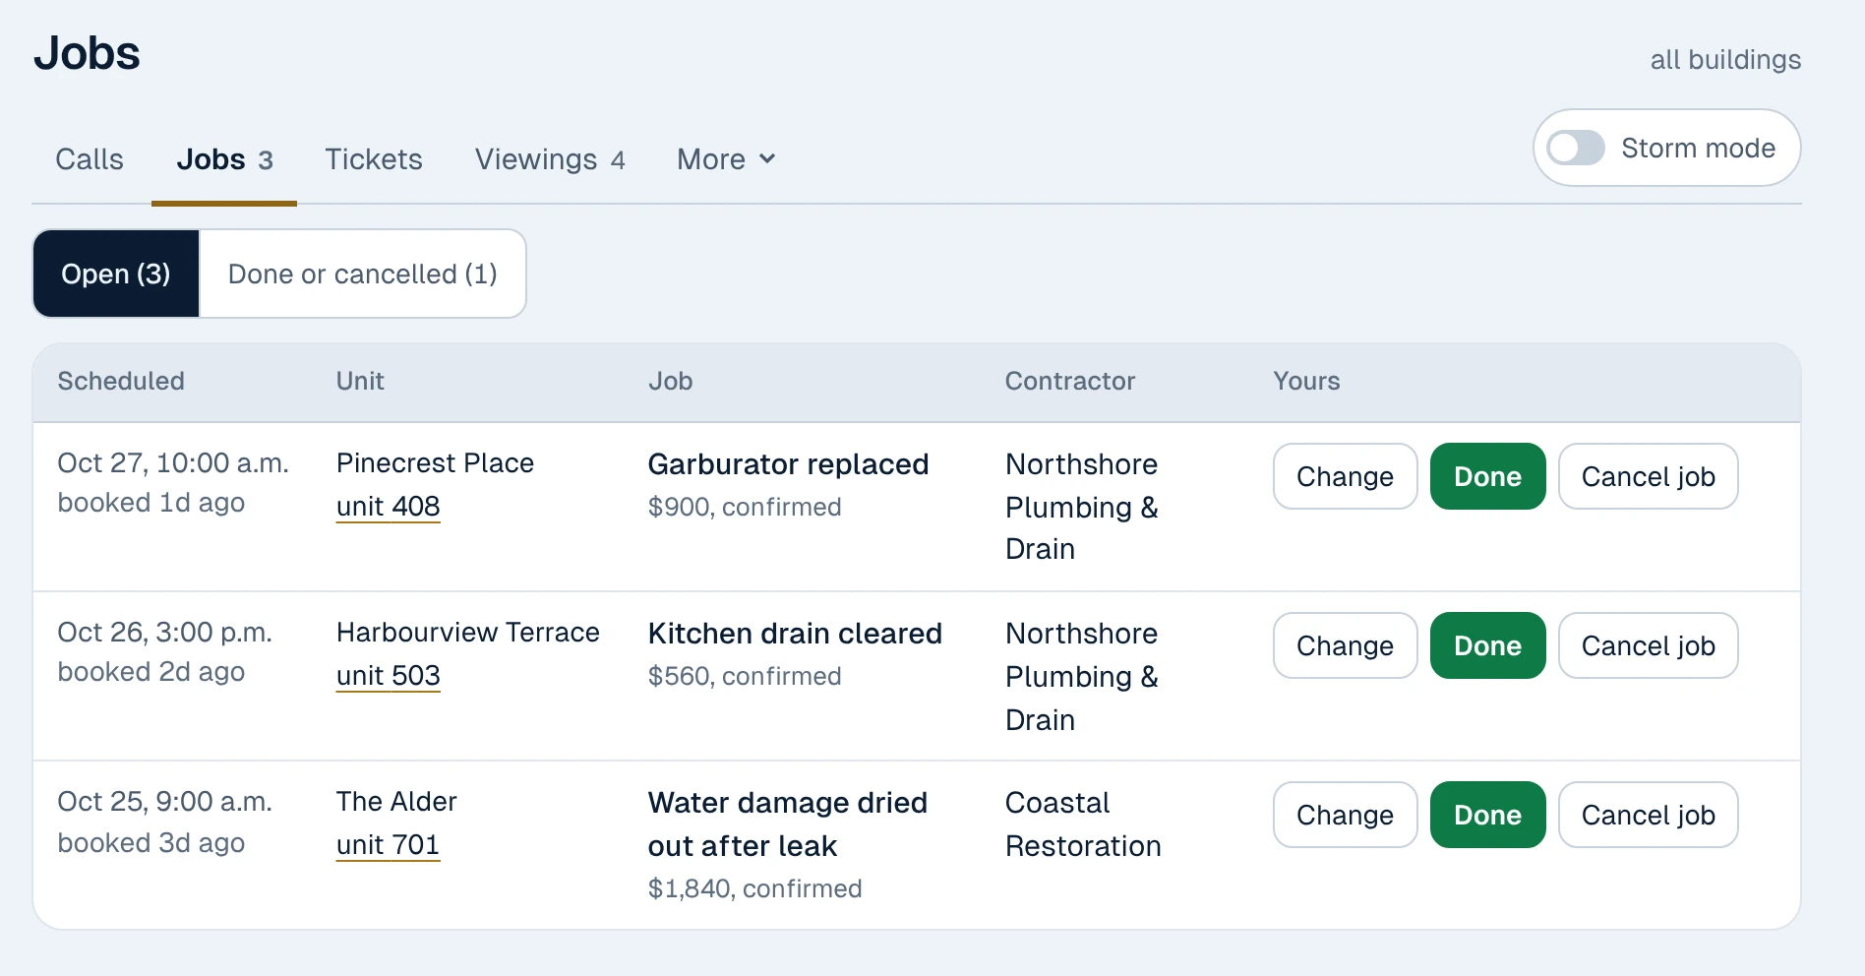Click Northshore Plumbing in Garburator row
Image resolution: width=1865 pixels, height=976 pixels.
pos(1081,507)
